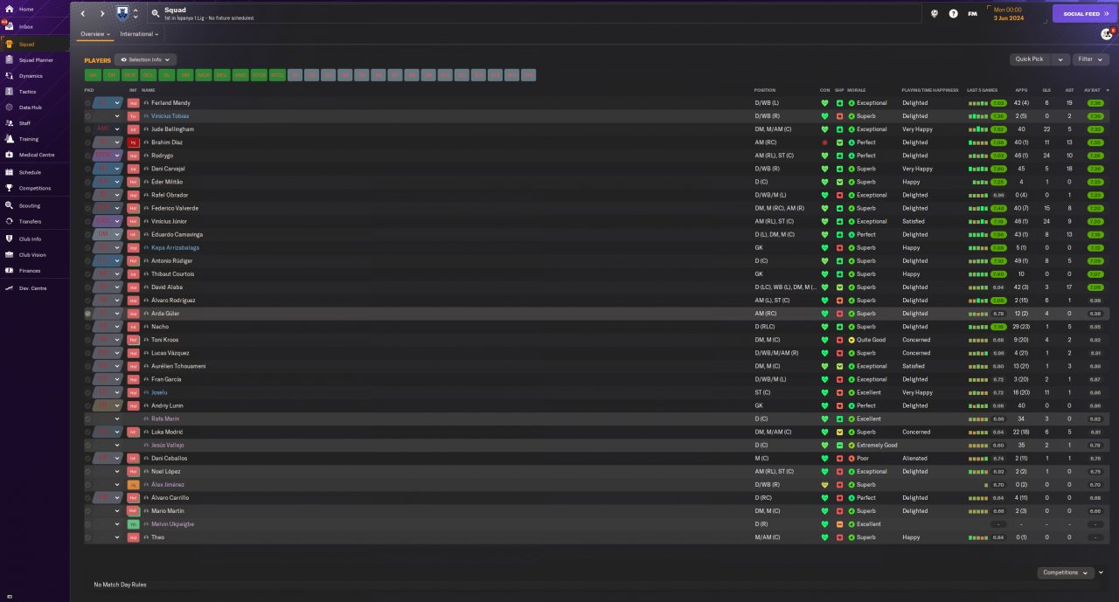The width and height of the screenshot is (1119, 602).
Task: Open Melvin Ukpeigbe player profile
Action: point(172,524)
